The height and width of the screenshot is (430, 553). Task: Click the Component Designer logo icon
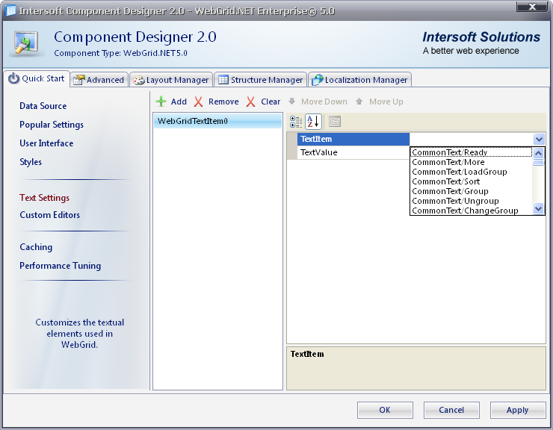click(26, 44)
